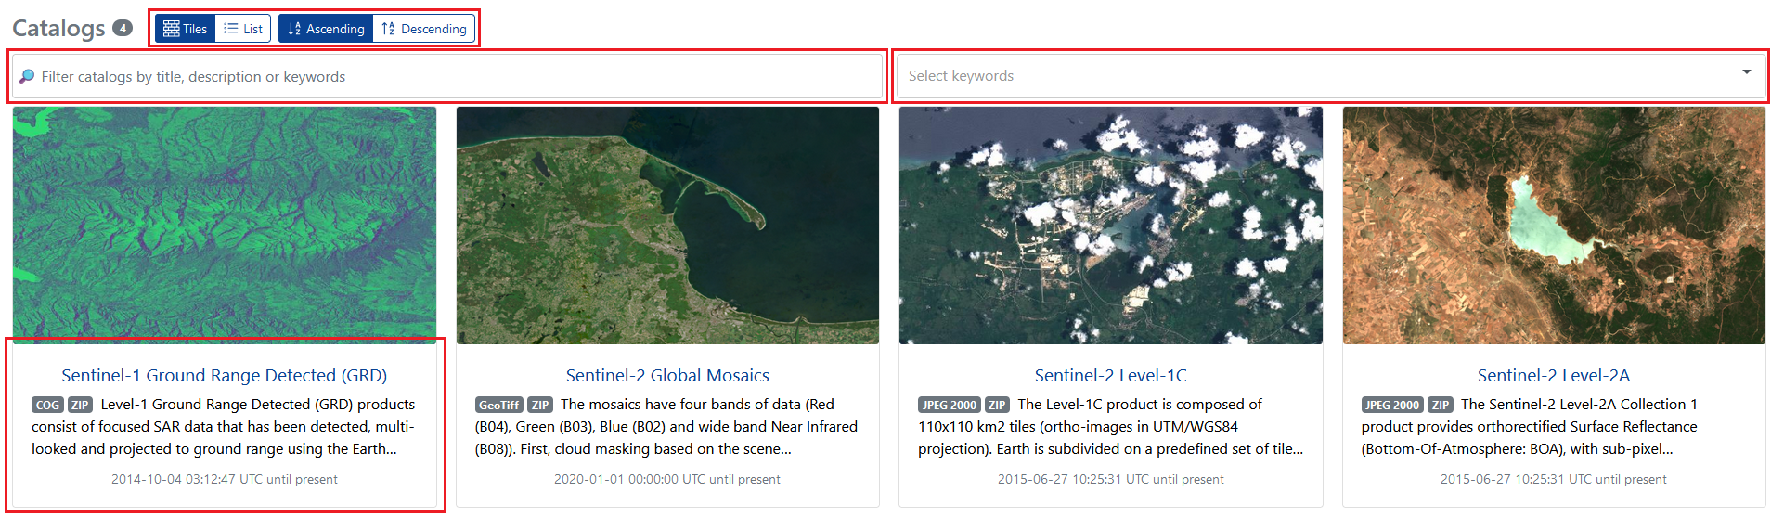Sort catalogs in Descending order
The width and height of the screenshot is (1771, 516).
pyautogui.click(x=424, y=29)
